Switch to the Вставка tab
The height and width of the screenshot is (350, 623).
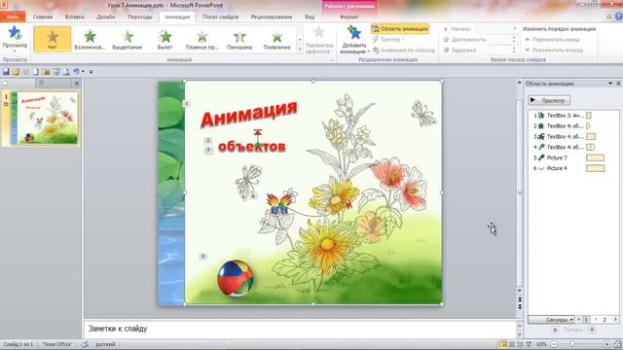(x=74, y=17)
